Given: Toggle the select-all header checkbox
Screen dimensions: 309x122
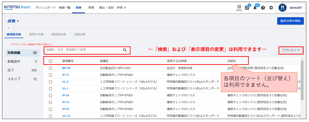Looking at the screenshot, I should (51, 61).
